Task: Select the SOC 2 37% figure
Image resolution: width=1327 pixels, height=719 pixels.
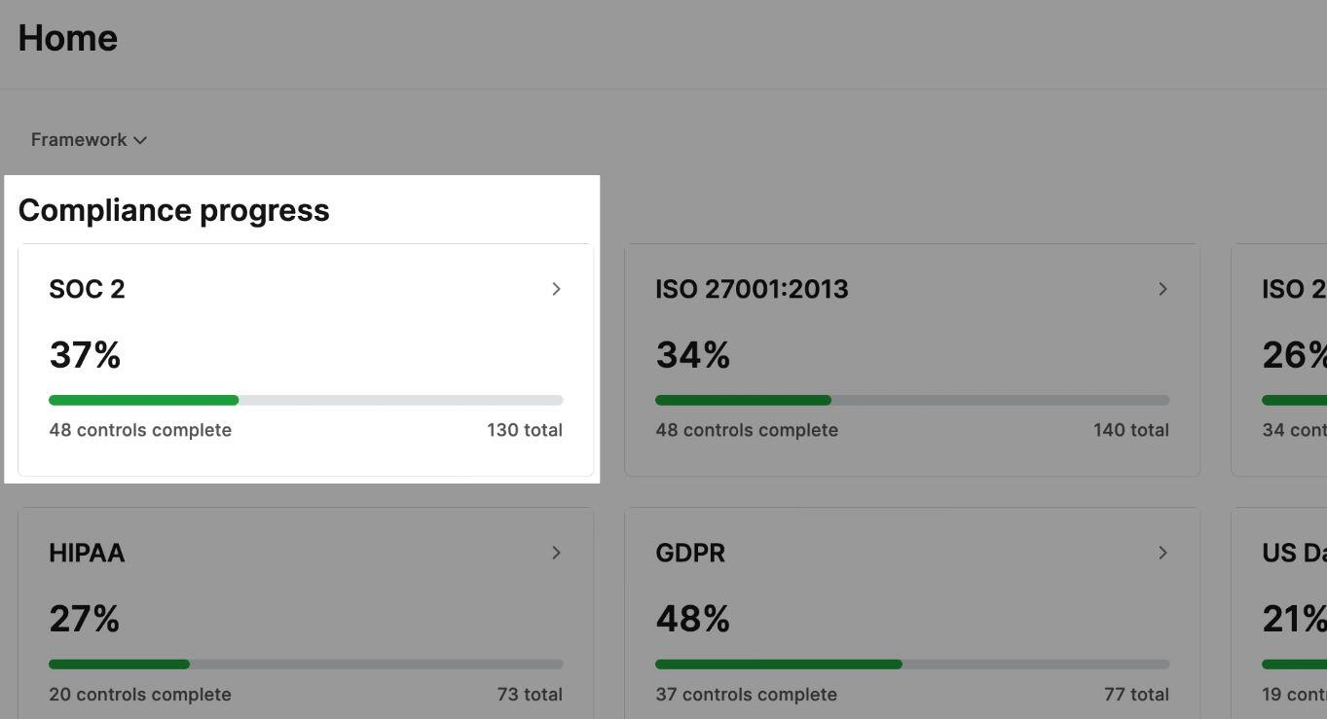Action: (x=85, y=355)
